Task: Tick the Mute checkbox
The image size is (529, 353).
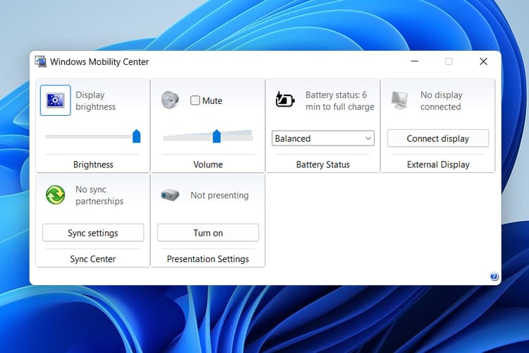Action: [x=195, y=100]
